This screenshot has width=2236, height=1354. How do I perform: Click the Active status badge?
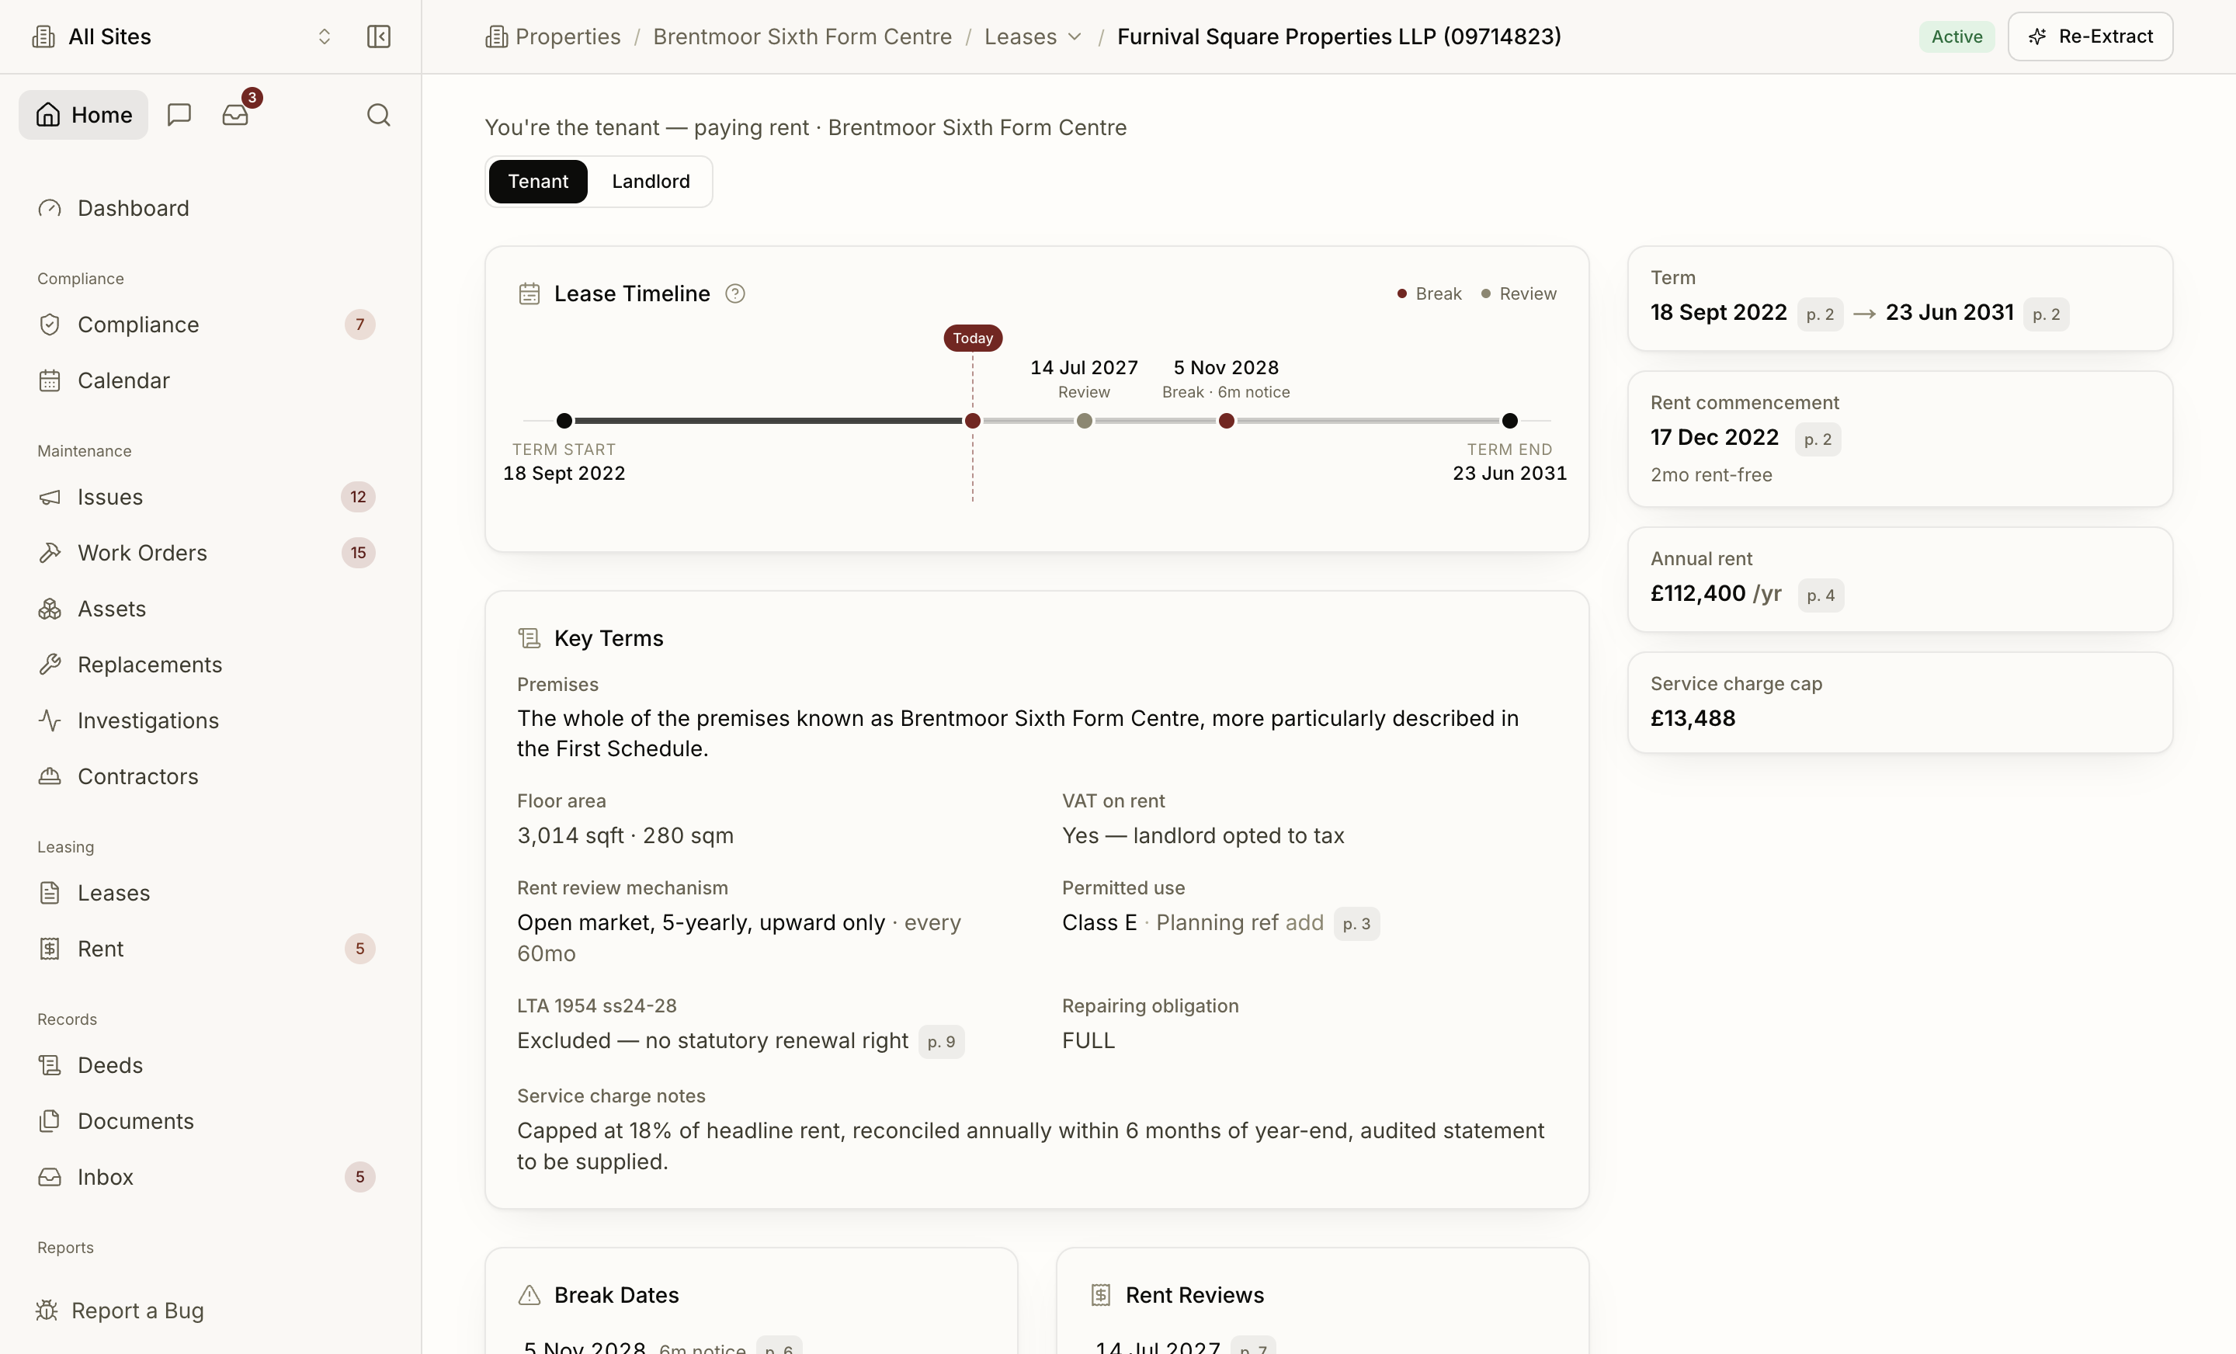tap(1956, 36)
